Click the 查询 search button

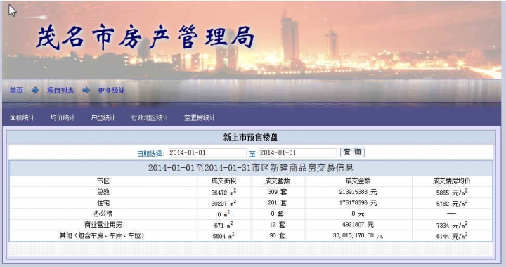pyautogui.click(x=352, y=152)
